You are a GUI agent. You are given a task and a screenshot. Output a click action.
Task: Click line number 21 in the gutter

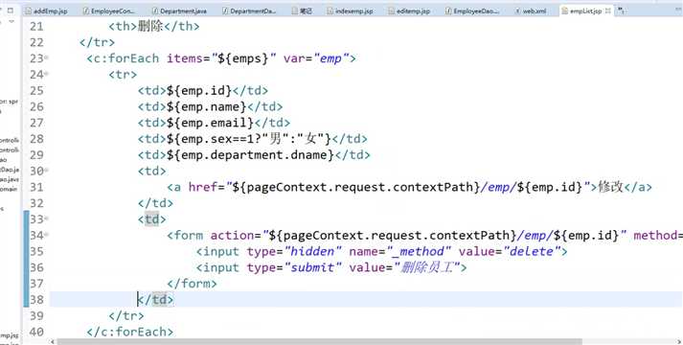(36, 26)
